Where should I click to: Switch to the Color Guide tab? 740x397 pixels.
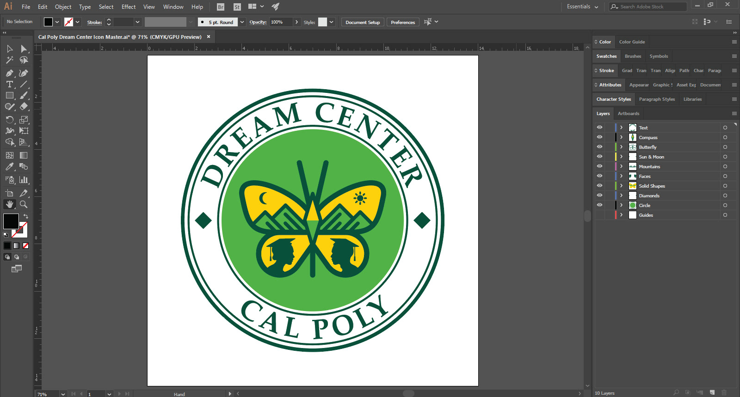coord(632,42)
